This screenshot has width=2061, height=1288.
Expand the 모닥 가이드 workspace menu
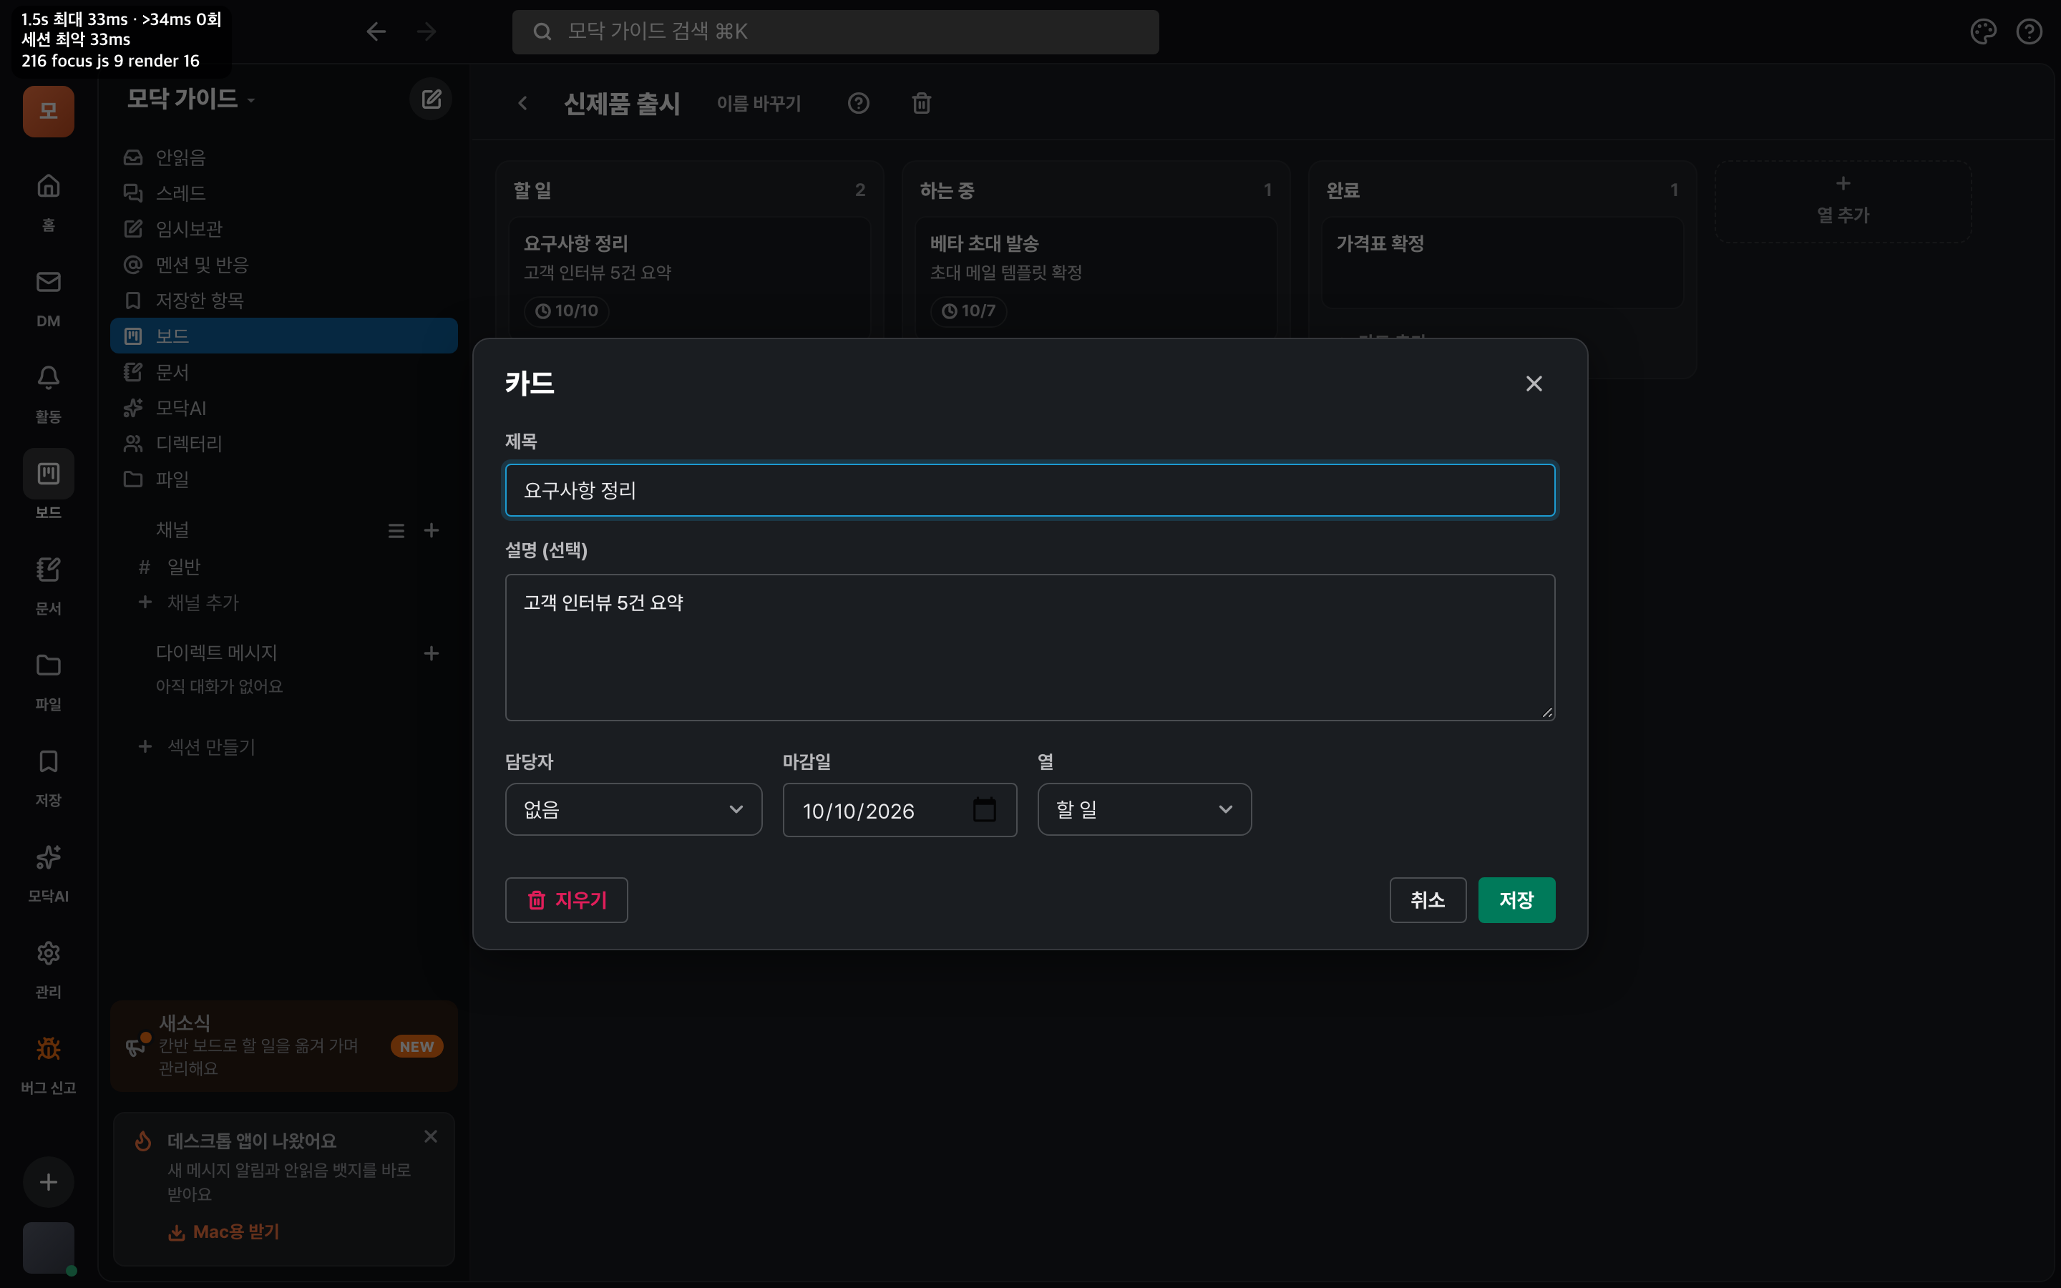pyautogui.click(x=191, y=99)
